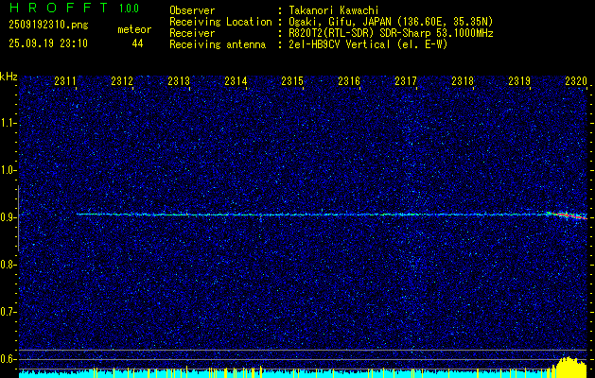Screen dimensions: 595x378
Task: Click time marker 2320
Action: tap(576, 81)
